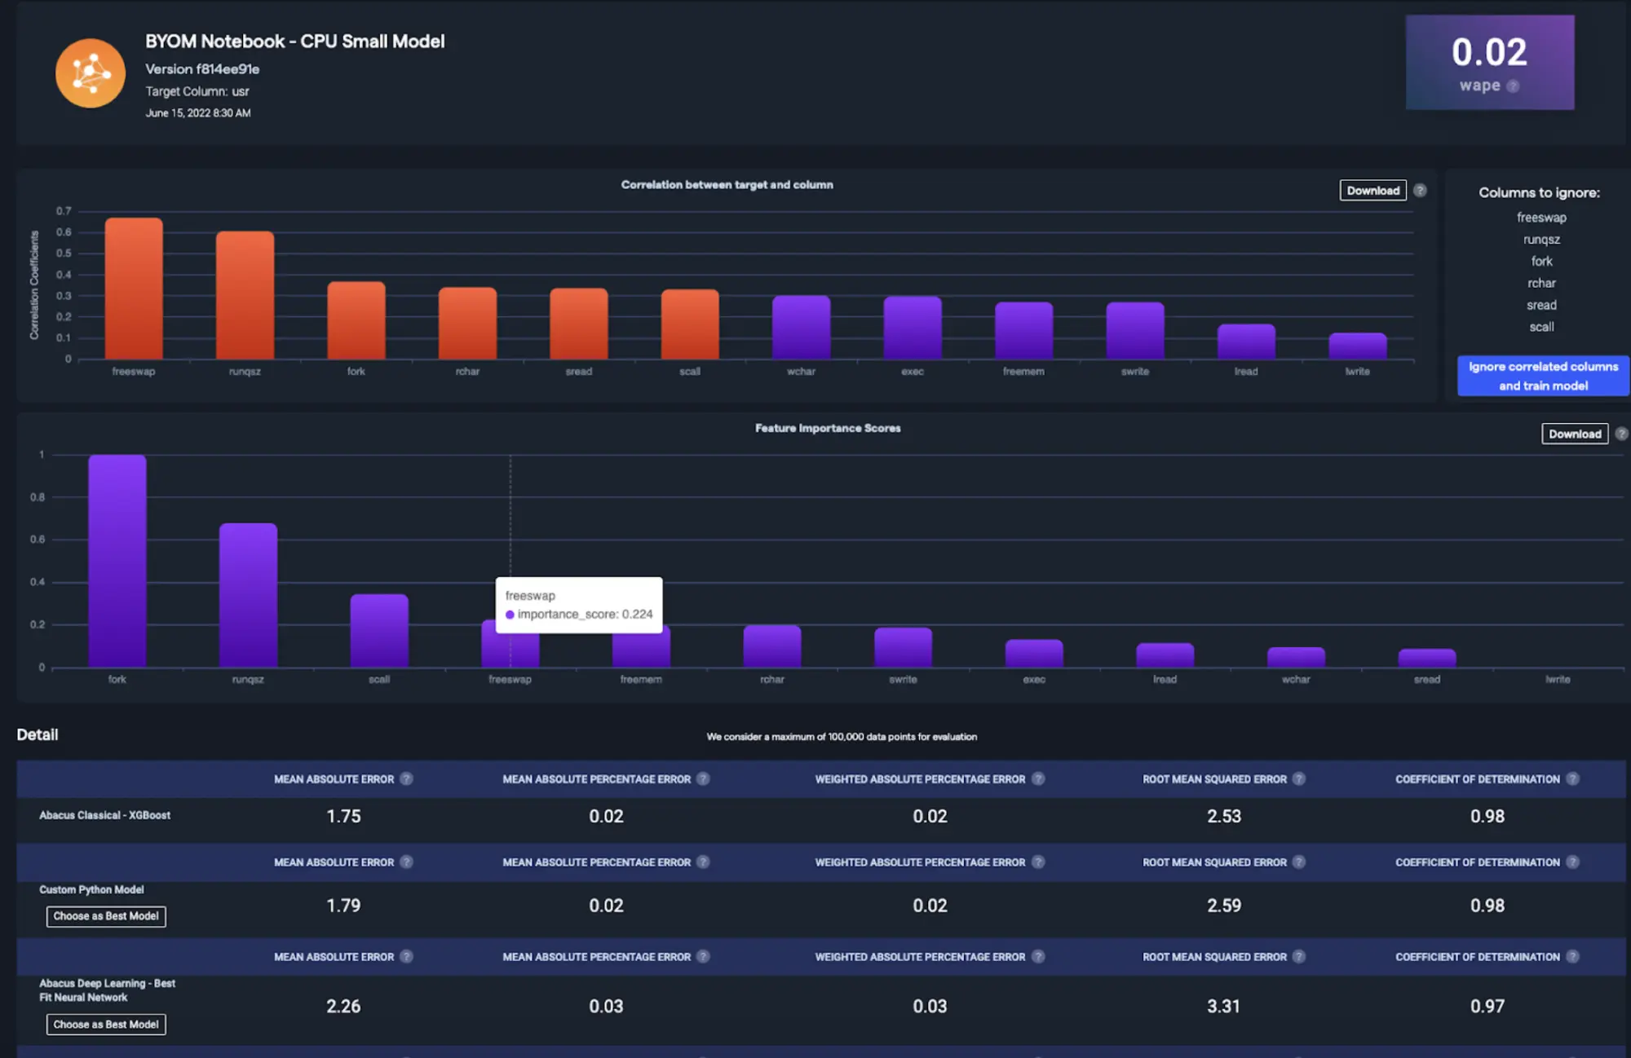Click Custom Python Model Weighted Absolute Percentage Error help icon

click(1038, 862)
